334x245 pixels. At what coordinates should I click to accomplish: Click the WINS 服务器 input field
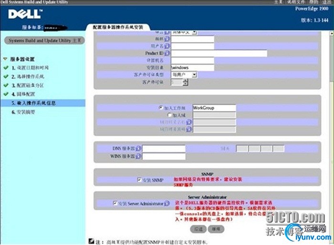point(164,156)
